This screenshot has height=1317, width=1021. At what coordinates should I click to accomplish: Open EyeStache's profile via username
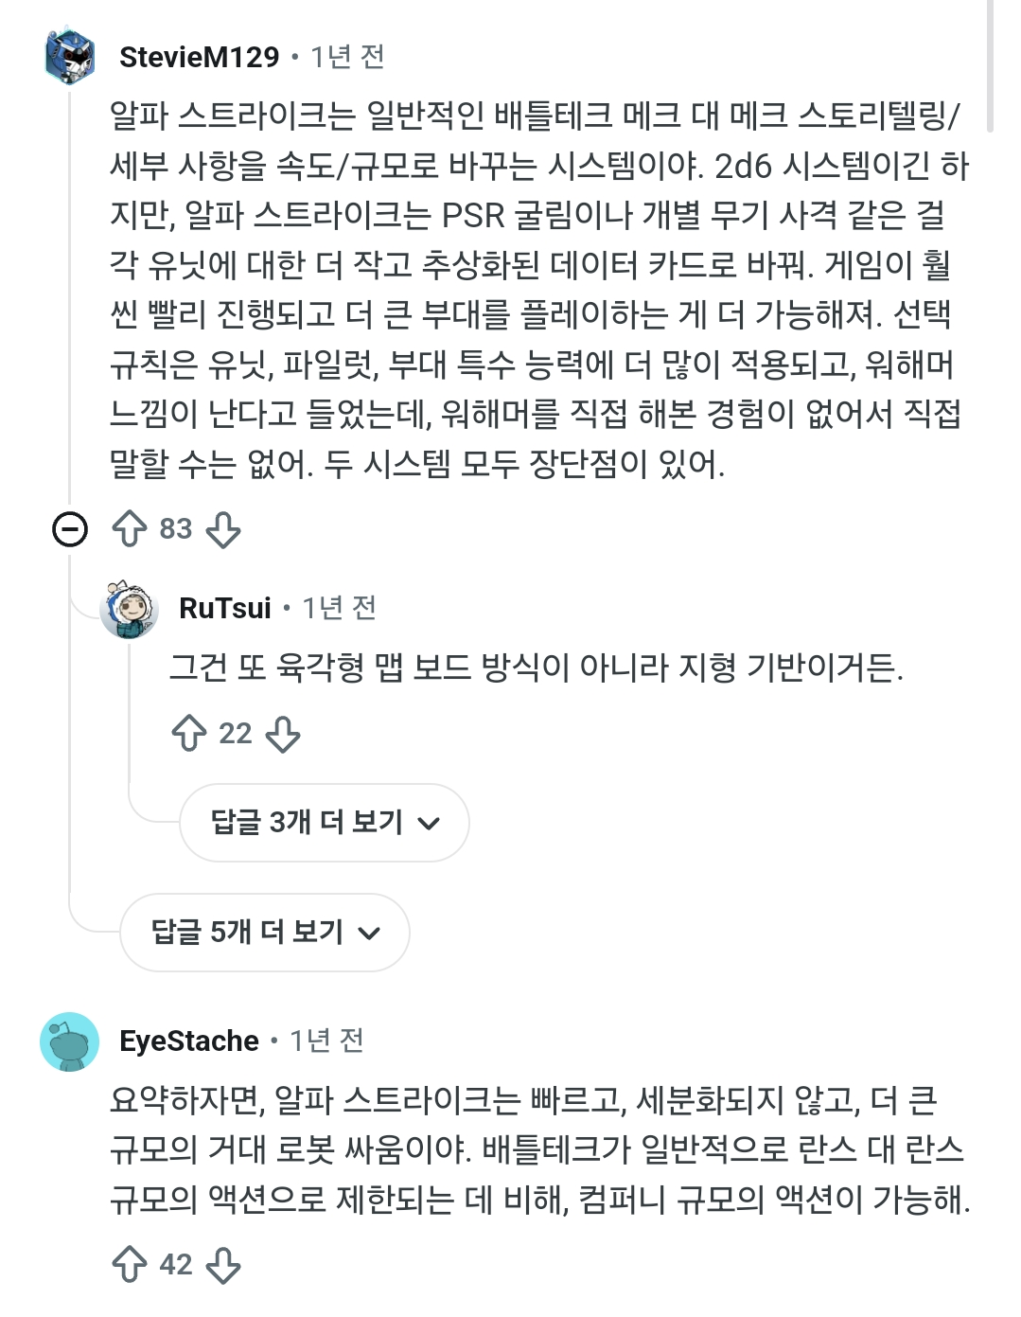click(x=189, y=1041)
